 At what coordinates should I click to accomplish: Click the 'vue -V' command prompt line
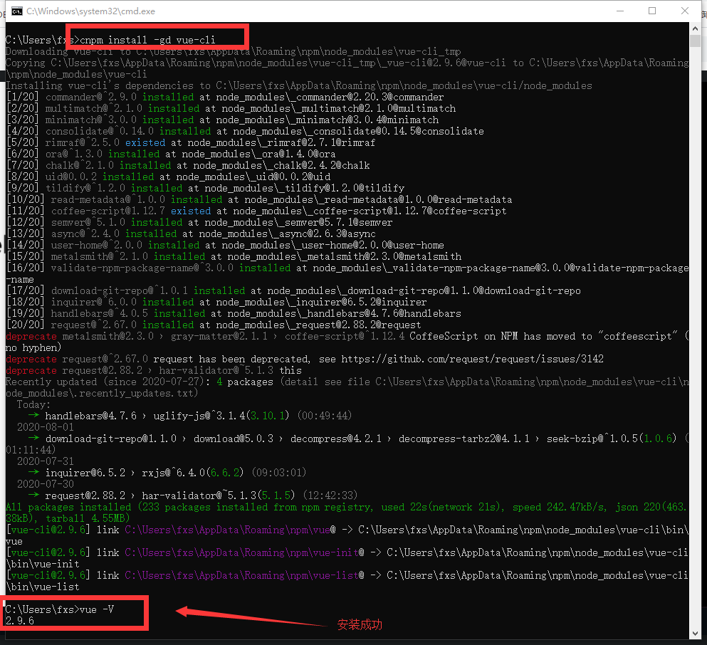(x=60, y=609)
